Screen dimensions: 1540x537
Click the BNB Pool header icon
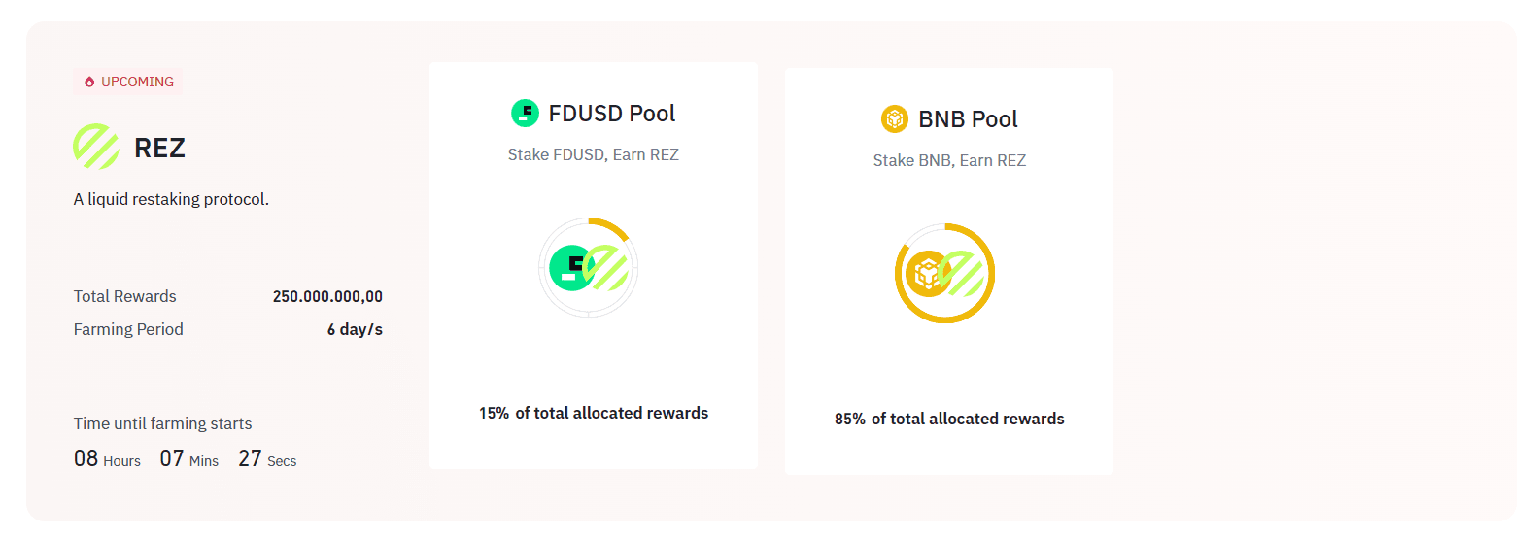coord(894,119)
